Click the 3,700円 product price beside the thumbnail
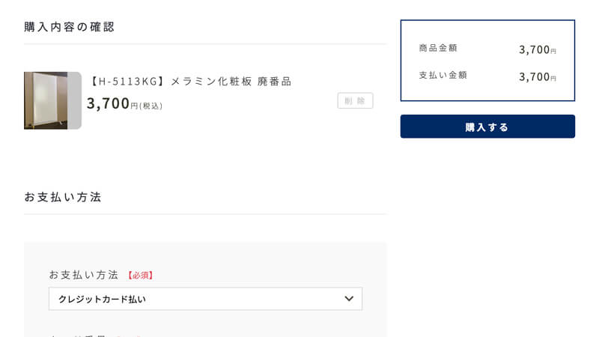This screenshot has width=599, height=337. (112, 103)
